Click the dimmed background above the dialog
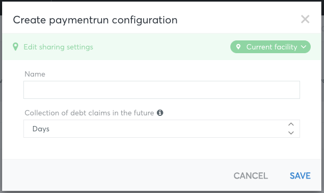Image resolution: width=324 pixels, height=193 pixels. pos(162,1)
